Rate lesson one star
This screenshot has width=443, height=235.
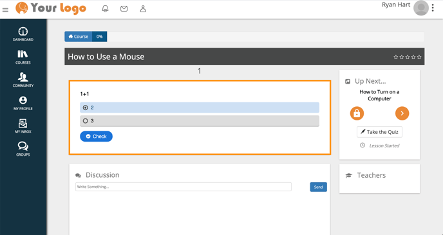(x=396, y=57)
